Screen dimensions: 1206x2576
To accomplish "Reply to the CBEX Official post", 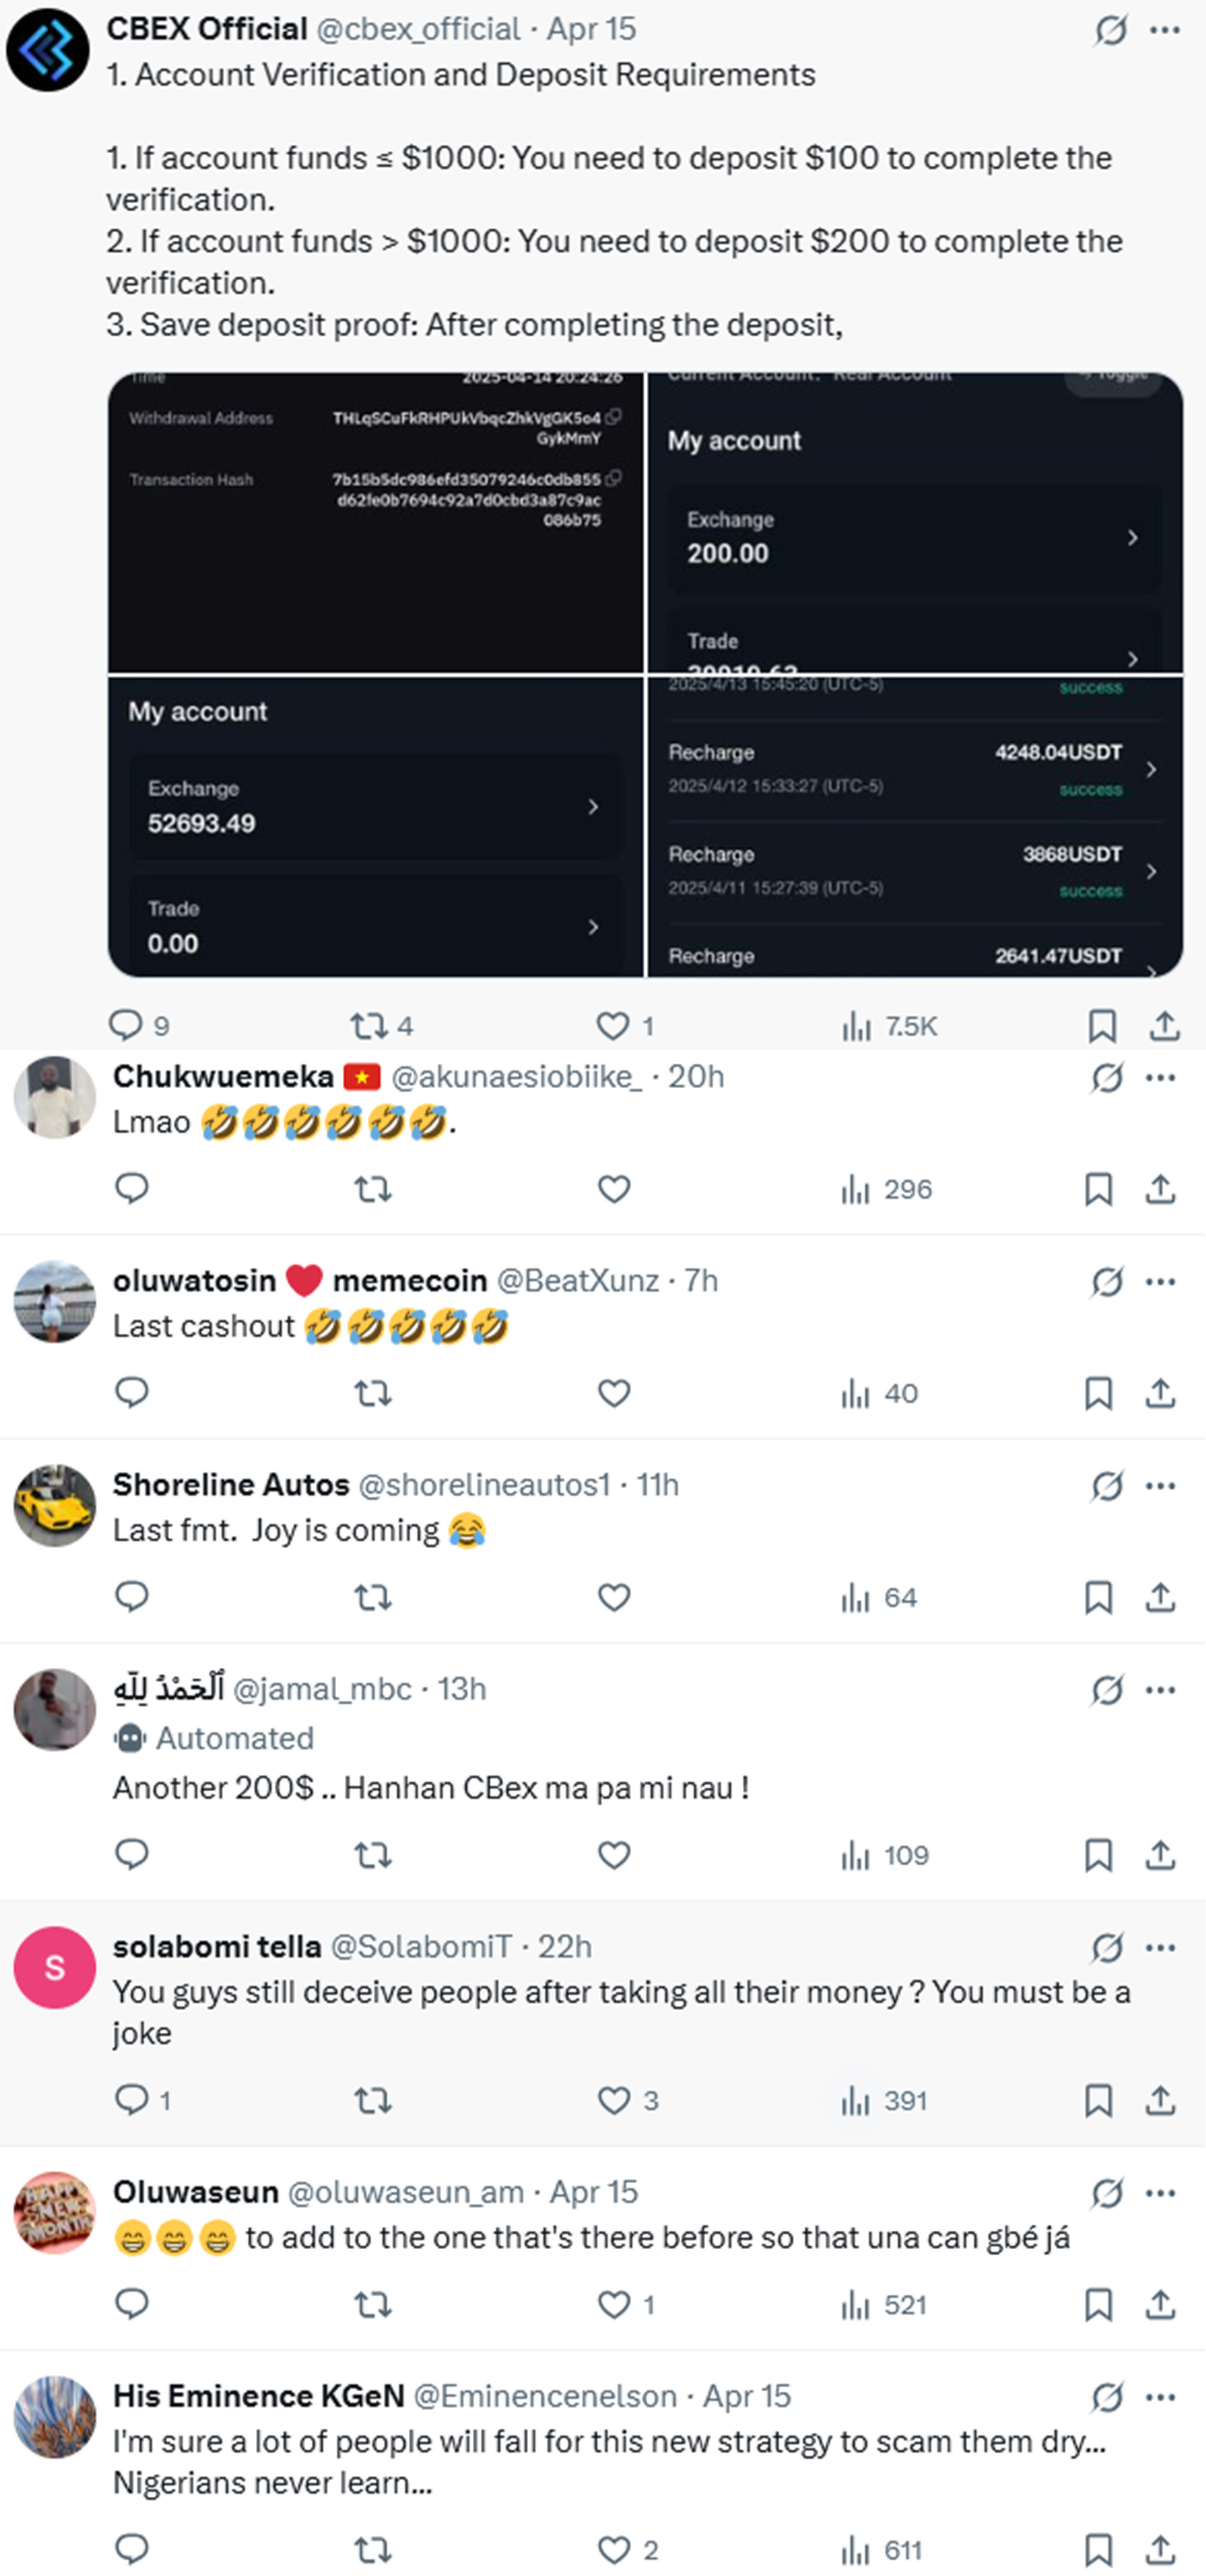I will coord(126,1025).
